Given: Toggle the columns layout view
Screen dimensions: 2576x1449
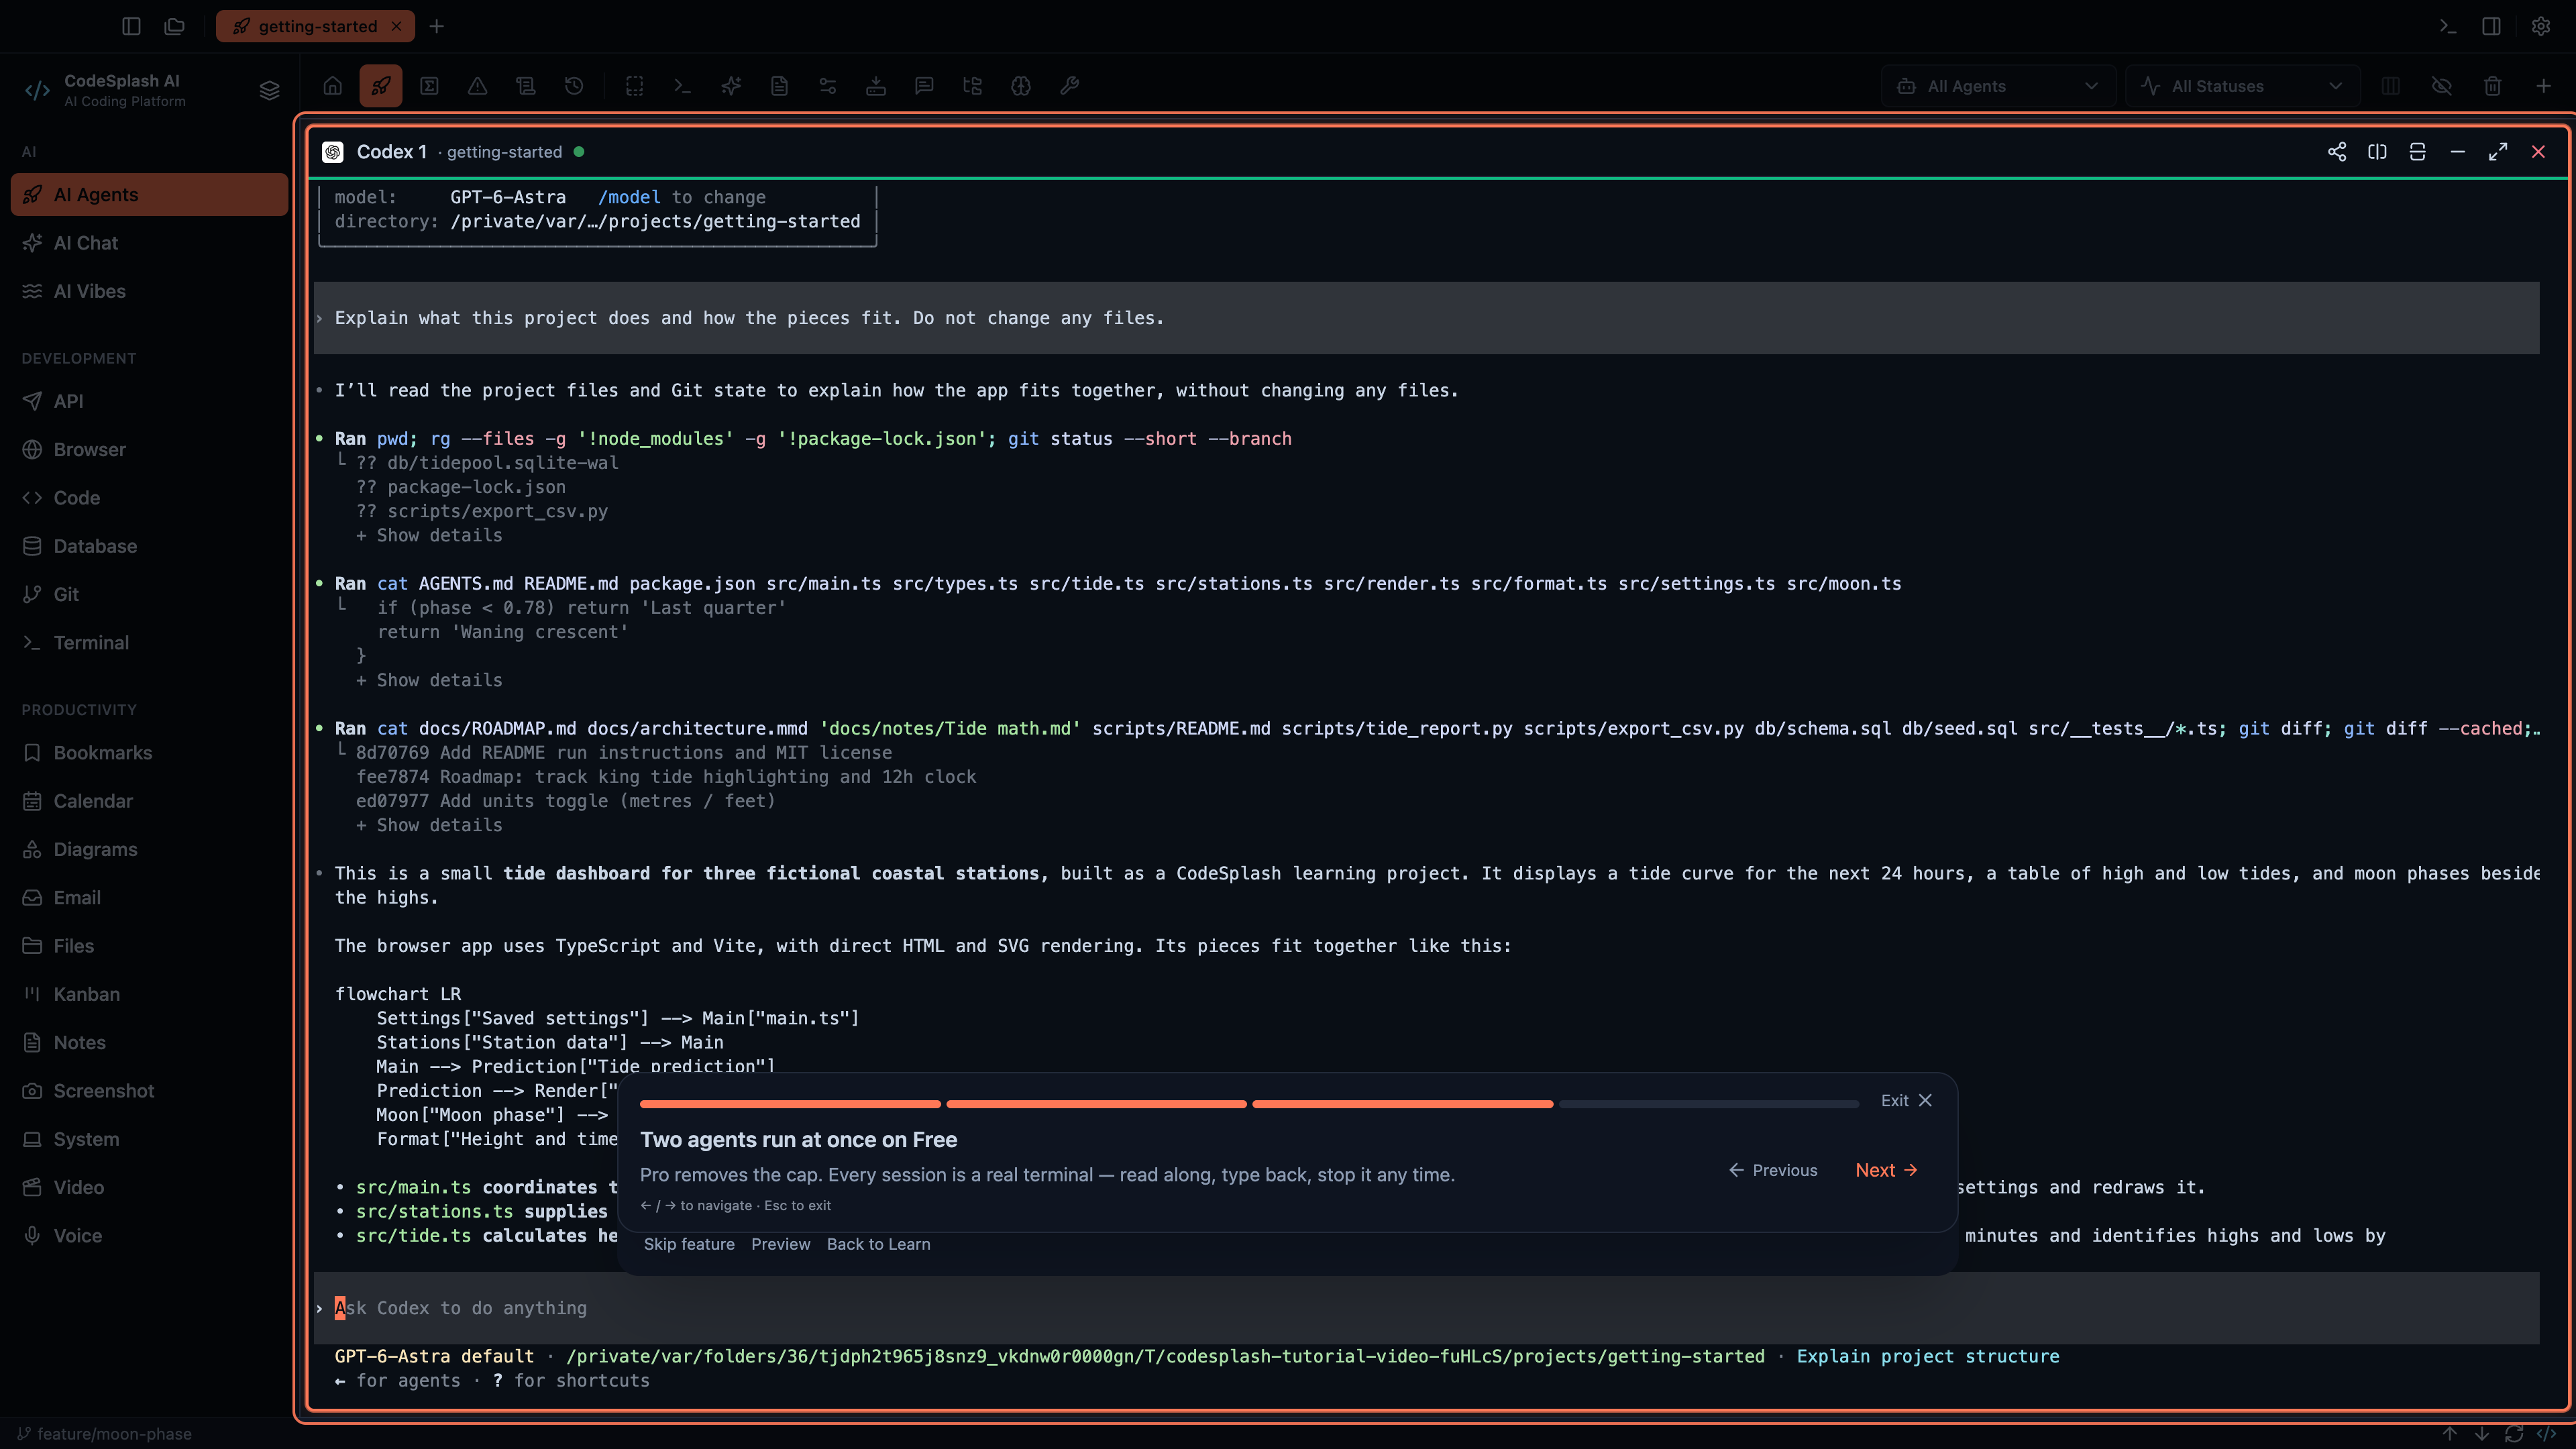Looking at the screenshot, I should point(2391,86).
